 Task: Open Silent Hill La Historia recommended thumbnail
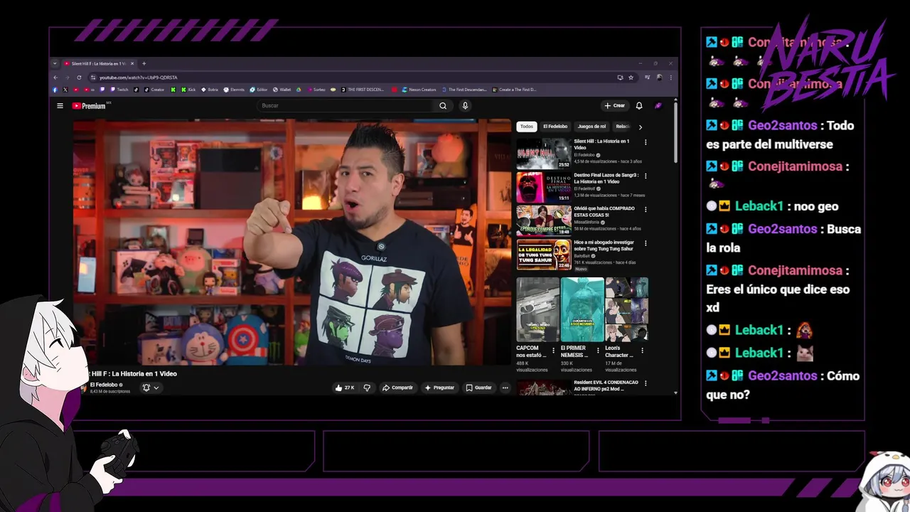544,152
